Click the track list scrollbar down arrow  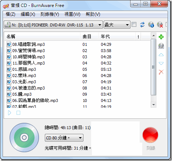(153, 105)
